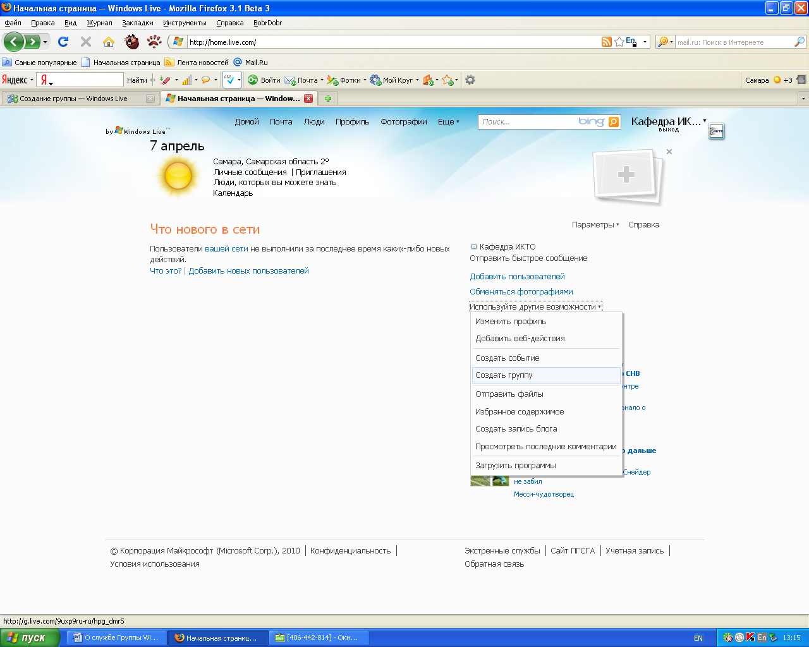Open the Параметры dropdown
Screen dimensions: 809x647
(595, 225)
